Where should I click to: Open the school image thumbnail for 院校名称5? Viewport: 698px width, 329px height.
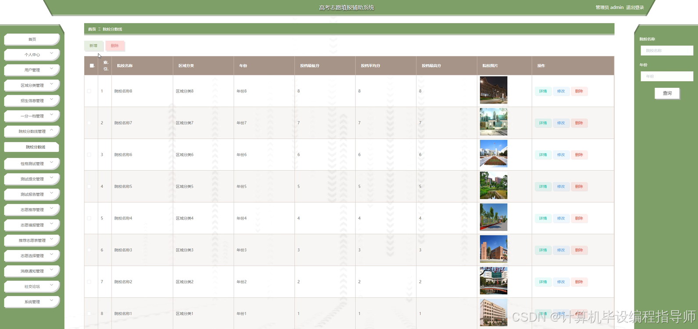(494, 186)
